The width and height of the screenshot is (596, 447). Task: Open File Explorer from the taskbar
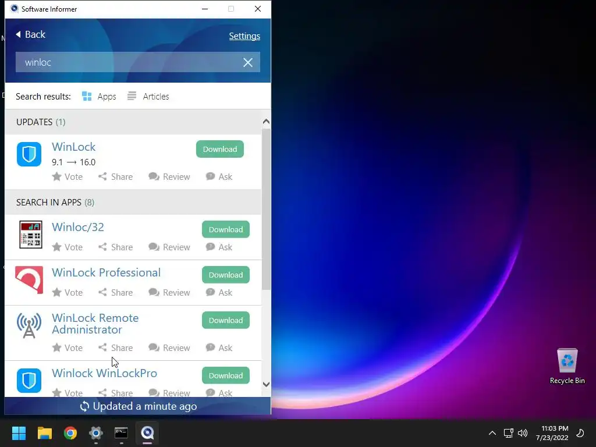tap(44, 433)
